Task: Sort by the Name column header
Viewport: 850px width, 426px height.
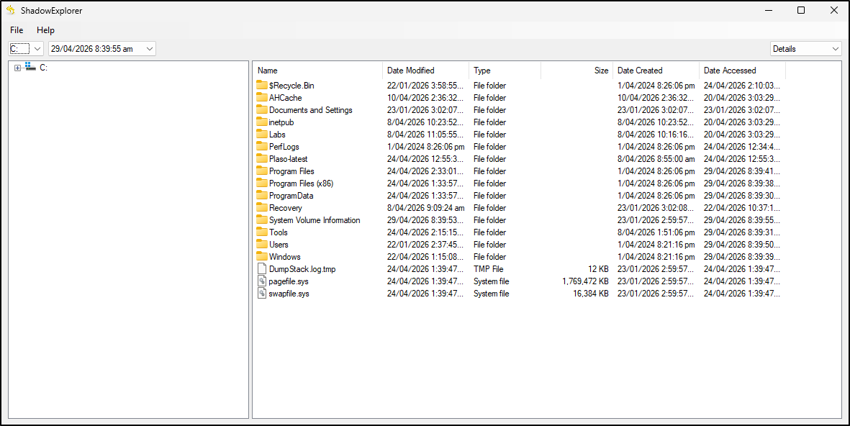Action: (x=317, y=71)
